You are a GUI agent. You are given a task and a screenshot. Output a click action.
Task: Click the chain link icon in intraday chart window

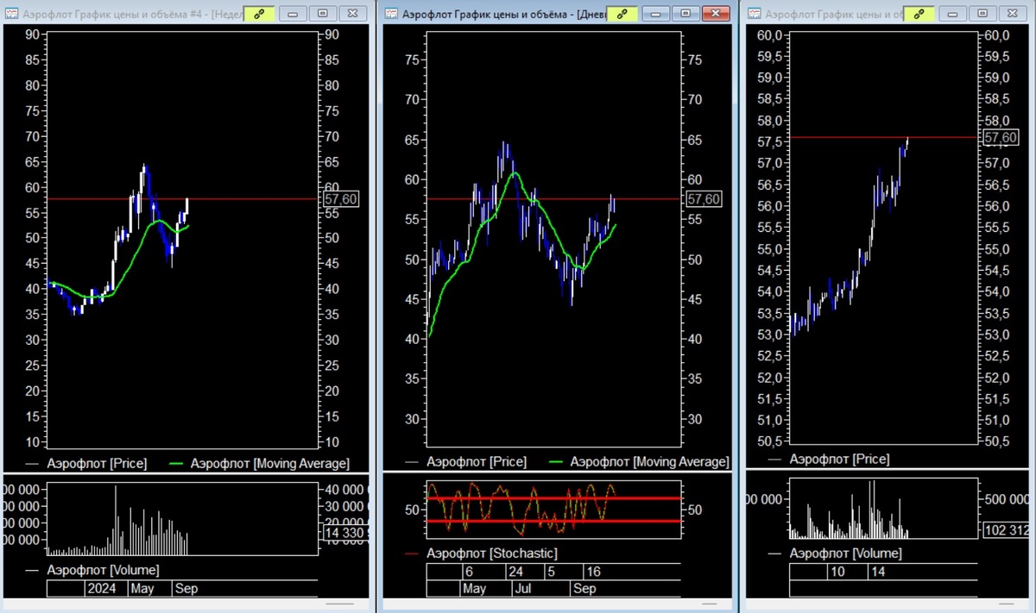pos(921,14)
